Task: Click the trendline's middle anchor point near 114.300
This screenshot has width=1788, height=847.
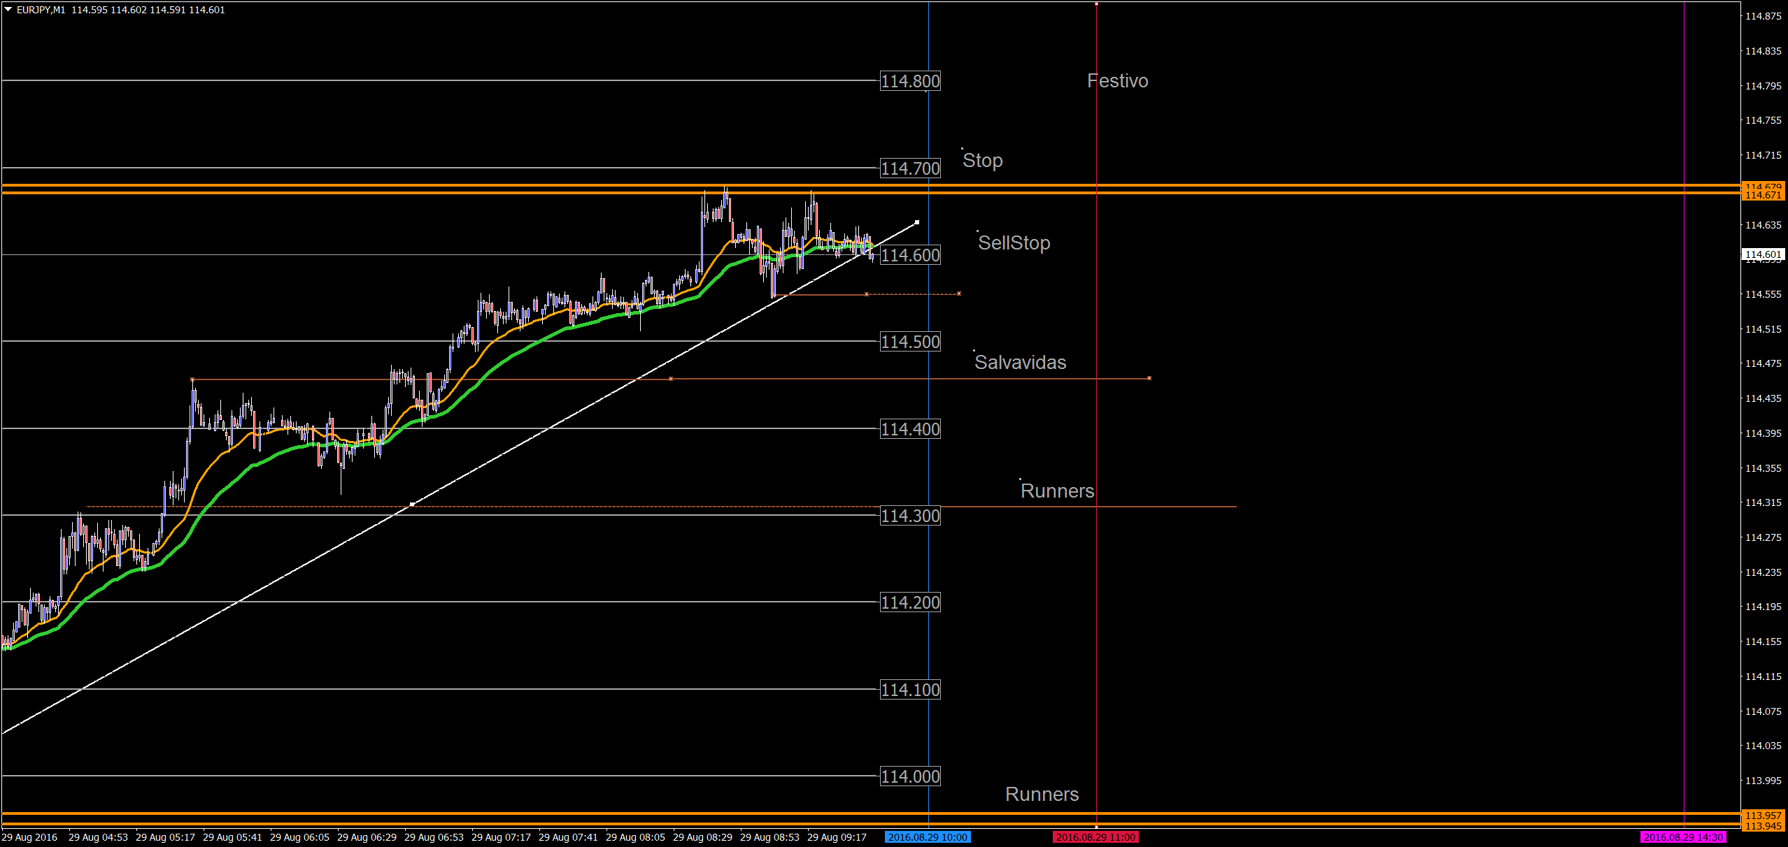Action: tap(412, 504)
